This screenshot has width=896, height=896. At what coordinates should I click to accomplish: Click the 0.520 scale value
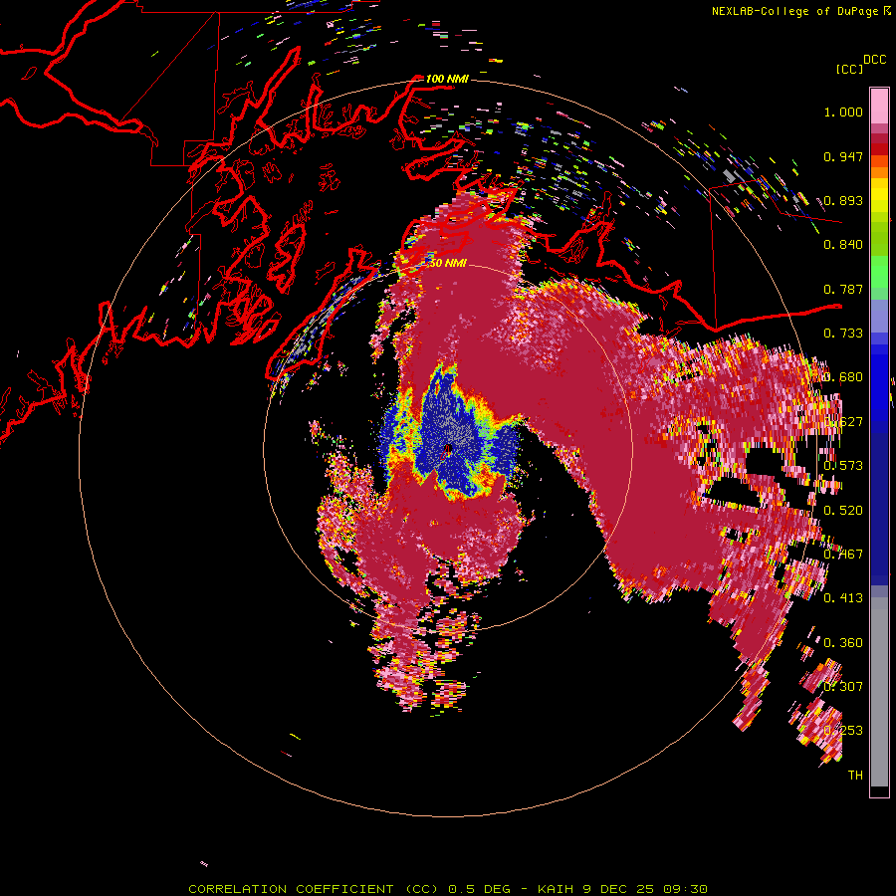click(x=843, y=510)
